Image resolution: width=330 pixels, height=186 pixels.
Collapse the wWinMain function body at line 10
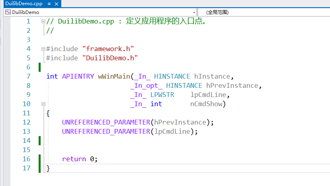(x=43, y=104)
